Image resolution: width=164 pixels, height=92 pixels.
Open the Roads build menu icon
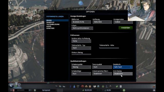pos(56,86)
